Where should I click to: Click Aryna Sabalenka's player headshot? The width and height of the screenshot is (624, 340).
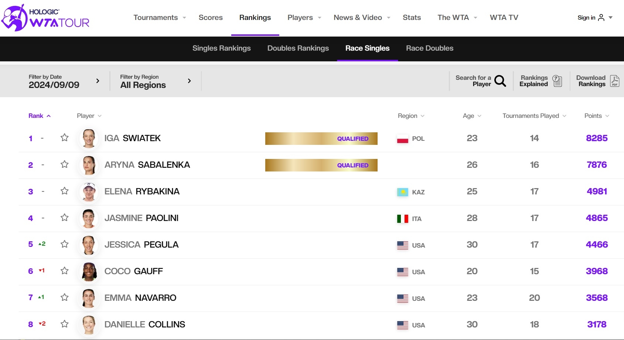pyautogui.click(x=89, y=165)
